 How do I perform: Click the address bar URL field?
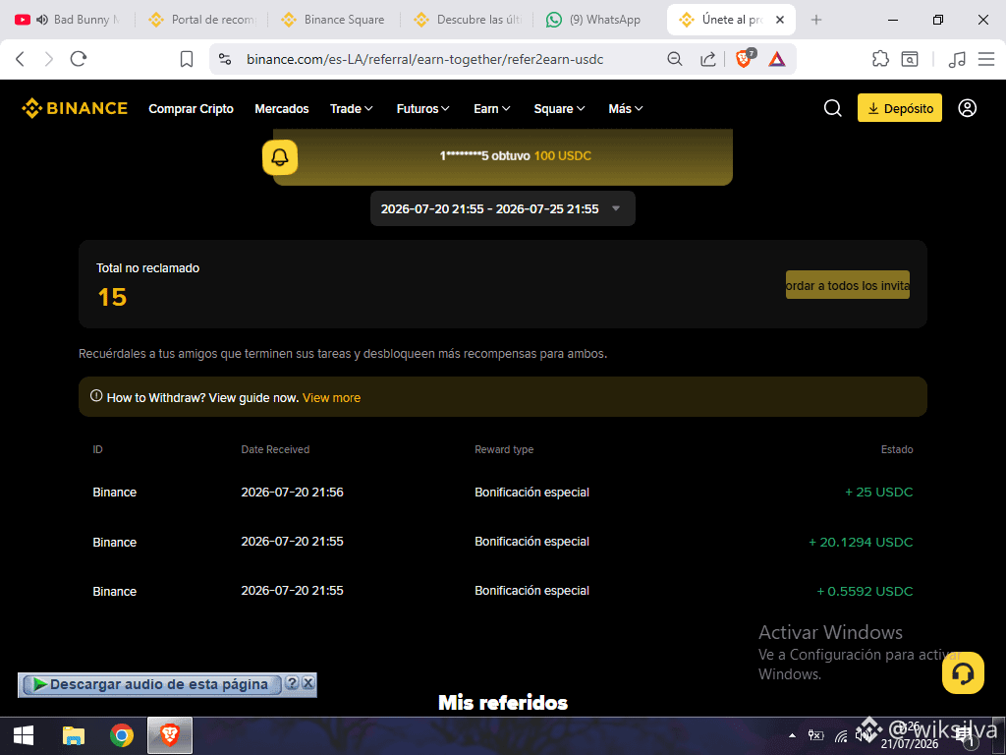[x=424, y=59]
